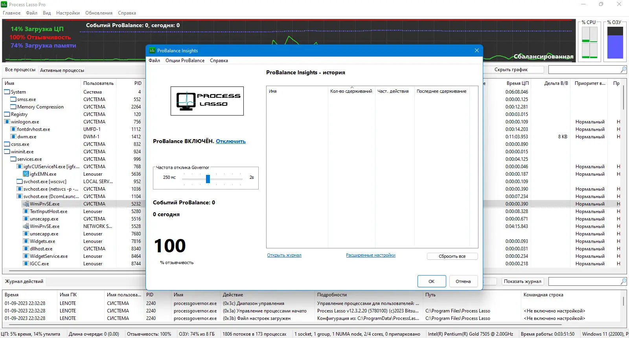Click the winlogon.exe process icon
Screen dimensions: 629x338
point(7,122)
